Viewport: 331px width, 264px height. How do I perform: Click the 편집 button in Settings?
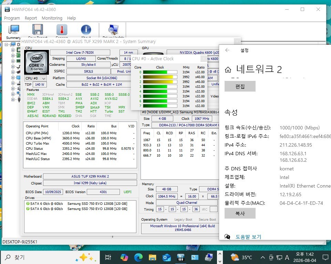(240, 86)
